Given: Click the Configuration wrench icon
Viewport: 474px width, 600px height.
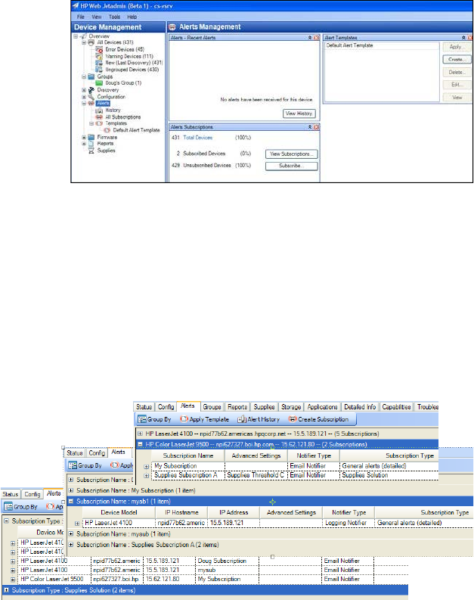Looking at the screenshot, I should 91,97.
